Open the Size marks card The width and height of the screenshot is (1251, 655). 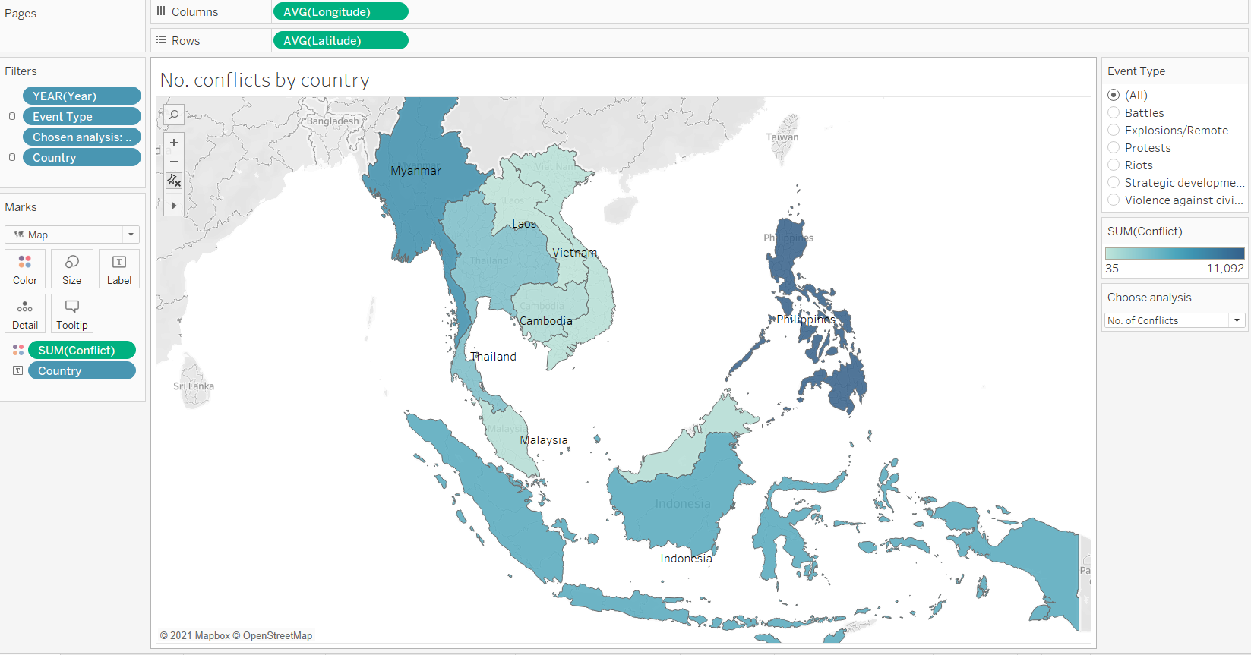click(x=72, y=269)
